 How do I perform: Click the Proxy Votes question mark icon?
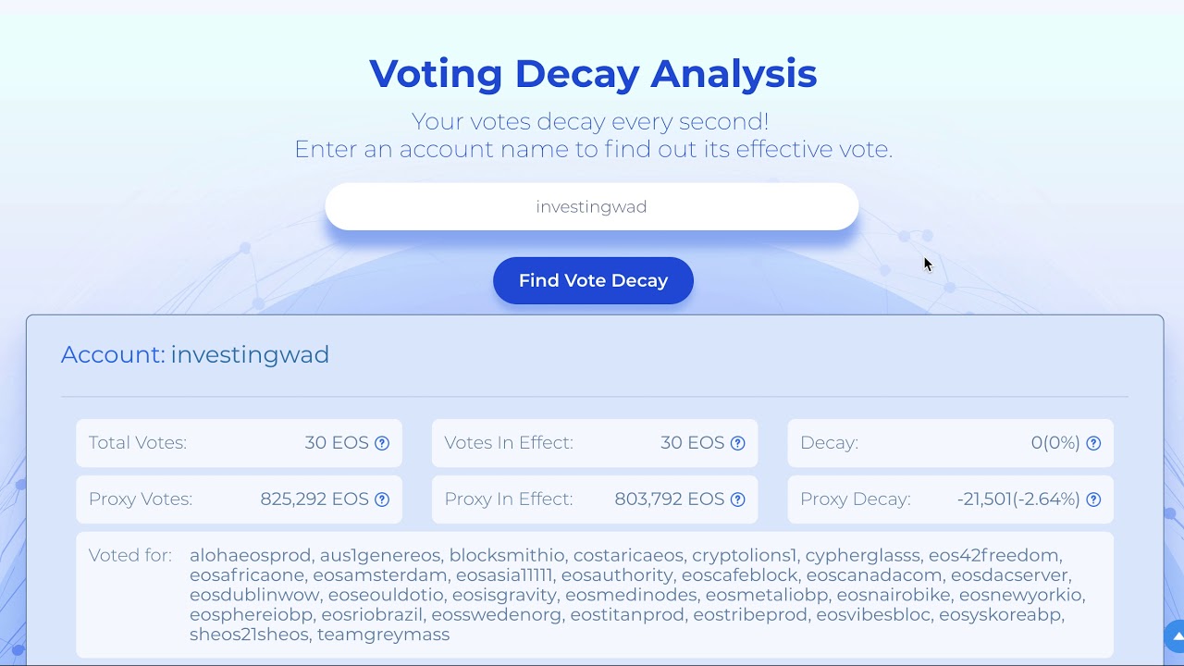[382, 499]
